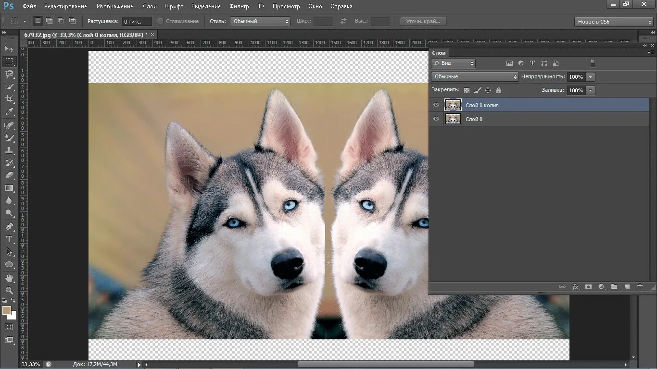657x369 pixels.
Task: Create a new layer group
Action: click(614, 287)
